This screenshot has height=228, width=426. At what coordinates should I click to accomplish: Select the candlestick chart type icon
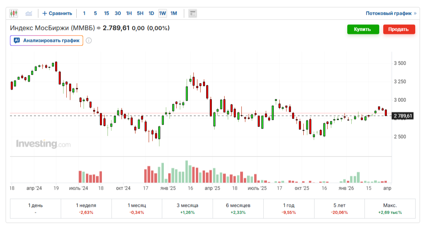(x=14, y=13)
